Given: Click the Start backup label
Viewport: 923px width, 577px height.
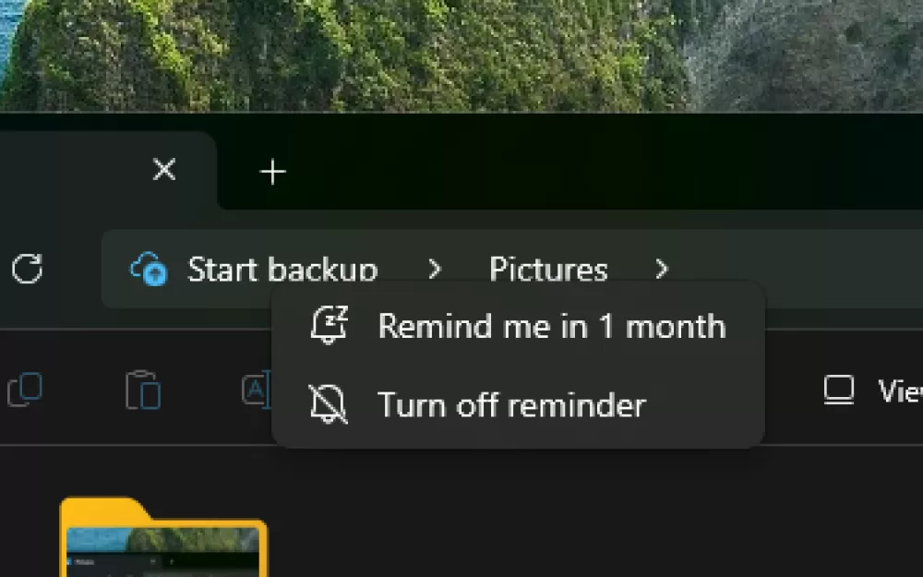Looking at the screenshot, I should [282, 270].
